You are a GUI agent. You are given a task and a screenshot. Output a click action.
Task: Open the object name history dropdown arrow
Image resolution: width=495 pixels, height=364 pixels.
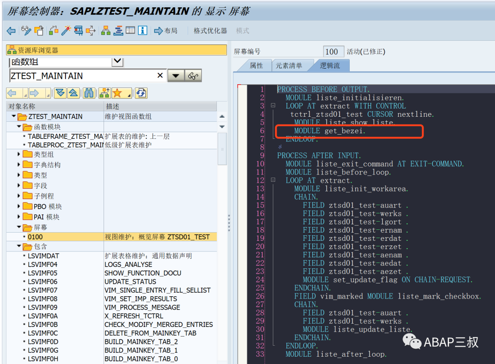[x=176, y=76]
